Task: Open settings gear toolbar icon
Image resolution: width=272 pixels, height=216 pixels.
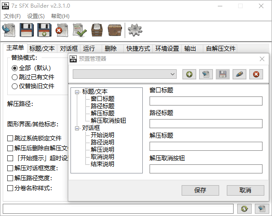Action: [135, 30]
